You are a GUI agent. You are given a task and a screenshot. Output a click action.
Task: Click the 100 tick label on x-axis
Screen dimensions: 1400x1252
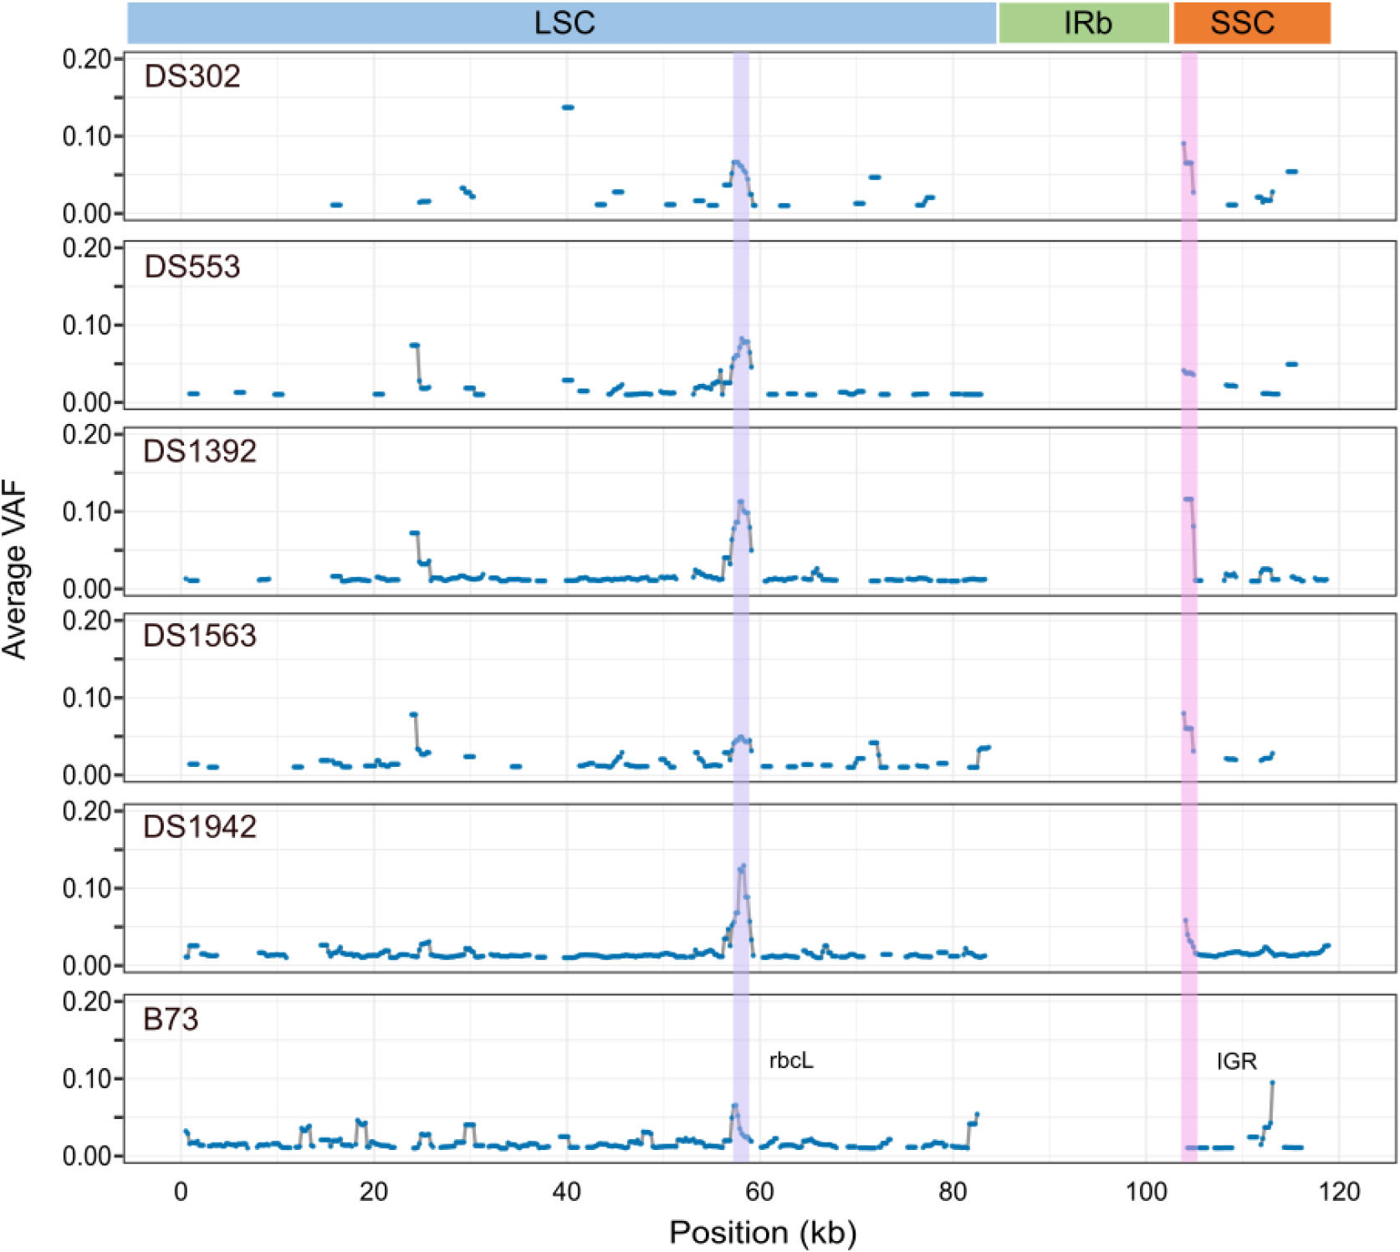1146,1191
